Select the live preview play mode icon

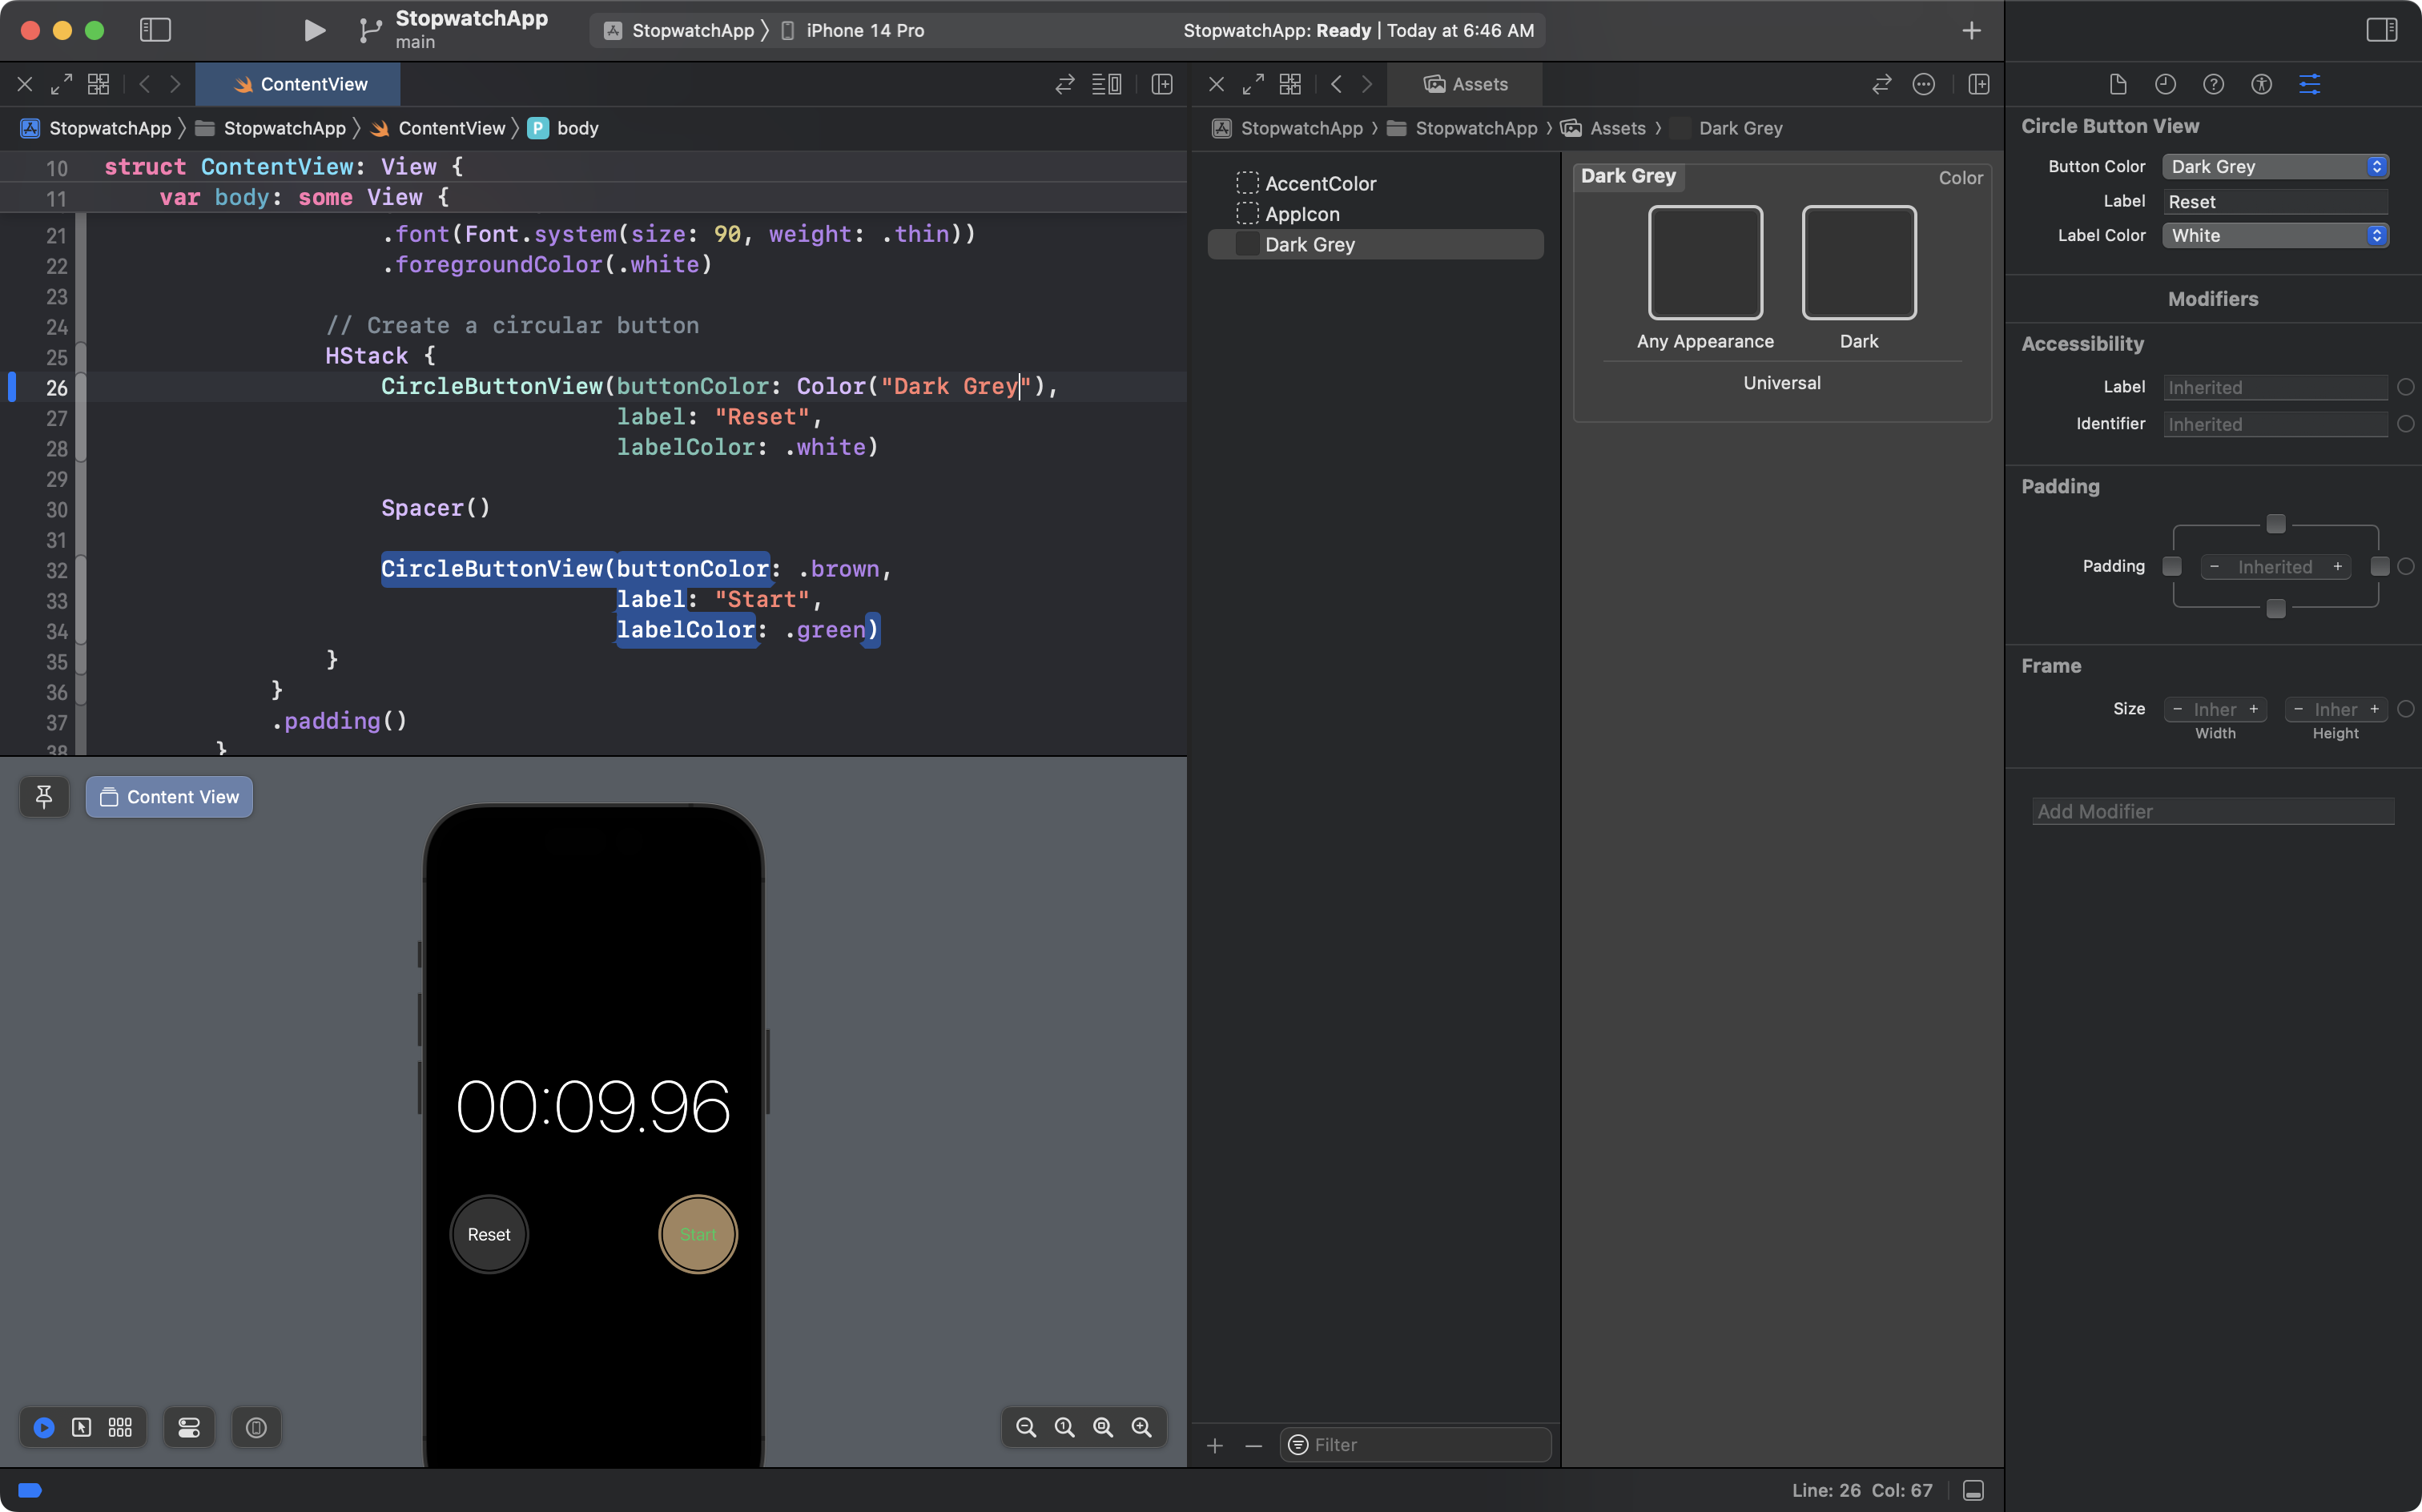coord(44,1427)
